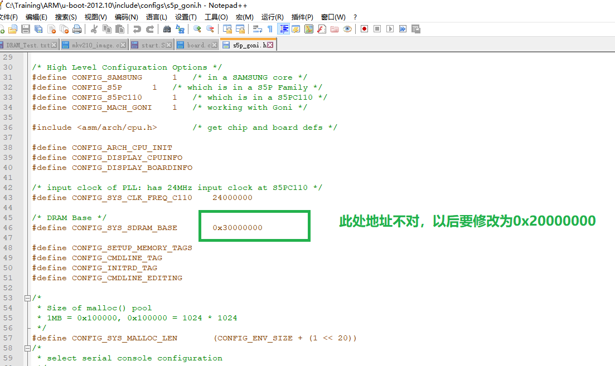This screenshot has height=366, width=615.
Task: Open the Document Map icon
Action: 309,29
